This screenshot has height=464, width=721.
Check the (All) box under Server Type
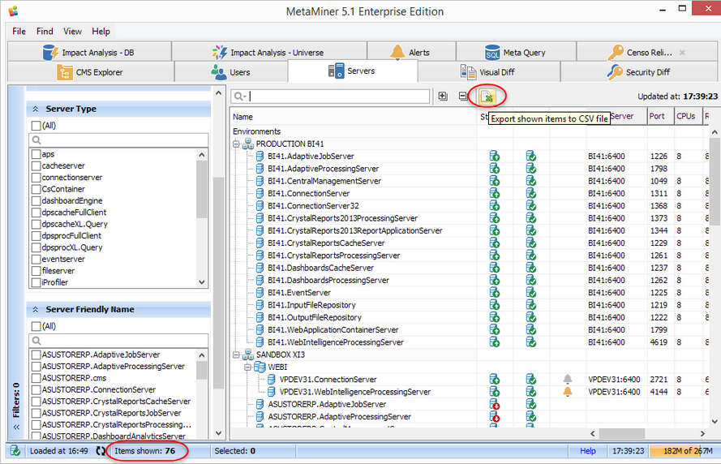click(x=36, y=126)
